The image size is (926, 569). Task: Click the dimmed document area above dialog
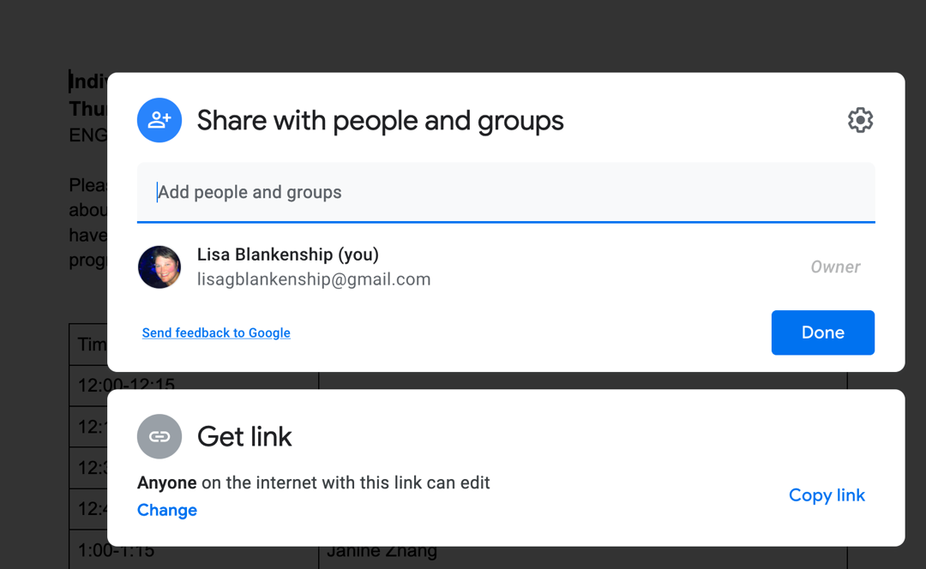[x=463, y=35]
